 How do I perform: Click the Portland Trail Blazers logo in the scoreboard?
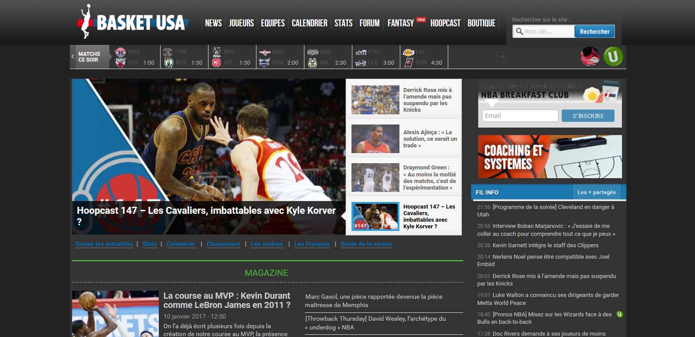[409, 62]
